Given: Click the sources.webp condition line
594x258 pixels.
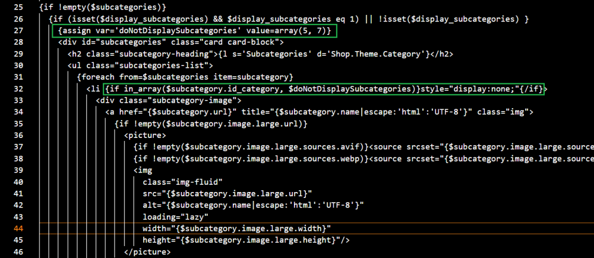Looking at the screenshot, I should pos(364,158).
